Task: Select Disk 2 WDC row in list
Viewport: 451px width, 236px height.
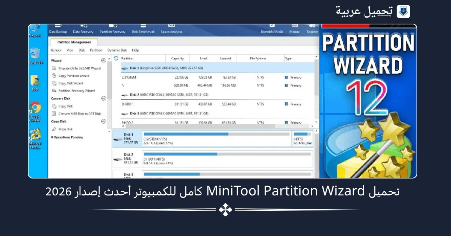Action: (x=217, y=95)
